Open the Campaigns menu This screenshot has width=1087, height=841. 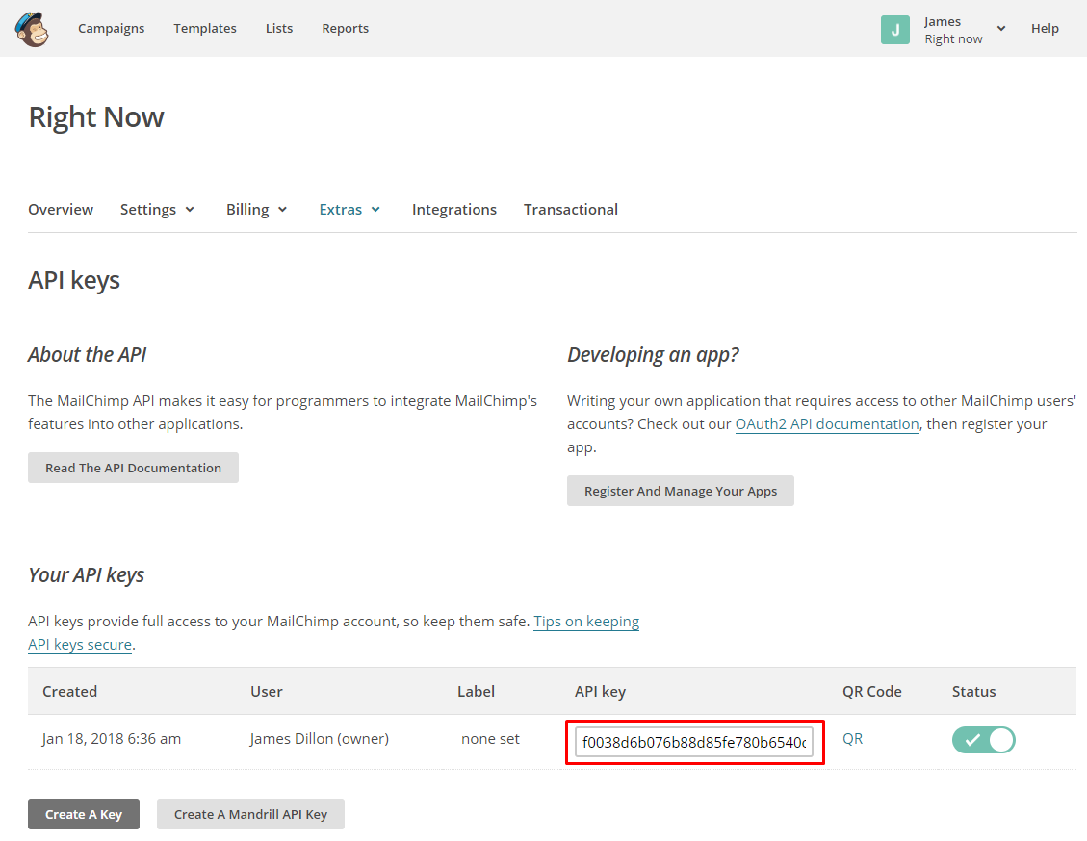[x=111, y=29]
